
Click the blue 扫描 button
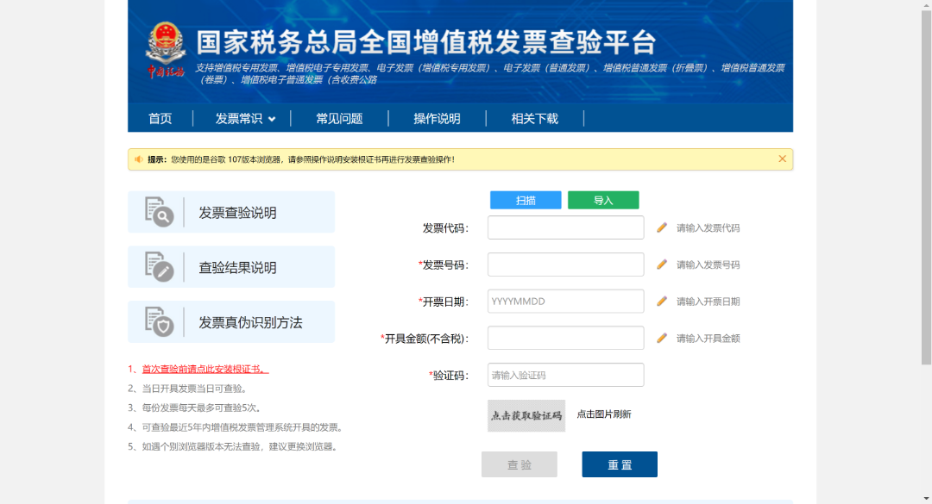point(526,200)
